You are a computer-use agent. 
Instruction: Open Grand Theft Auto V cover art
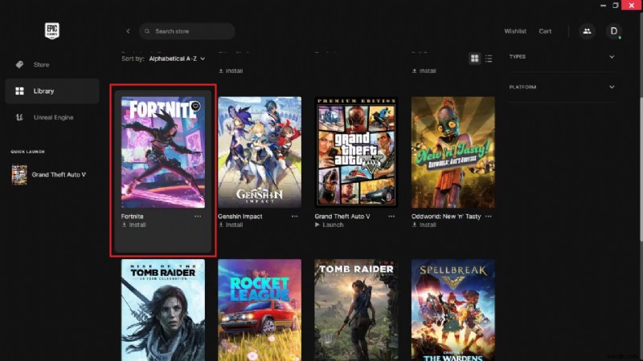point(356,152)
